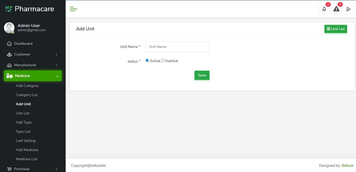Click the Unit Name input field
The height and width of the screenshot is (172, 356).
tap(177, 47)
